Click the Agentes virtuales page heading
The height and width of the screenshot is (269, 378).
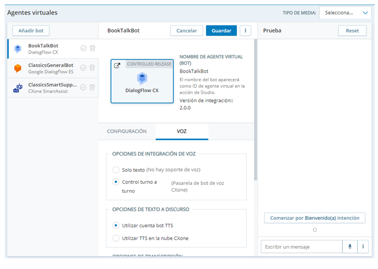click(32, 12)
